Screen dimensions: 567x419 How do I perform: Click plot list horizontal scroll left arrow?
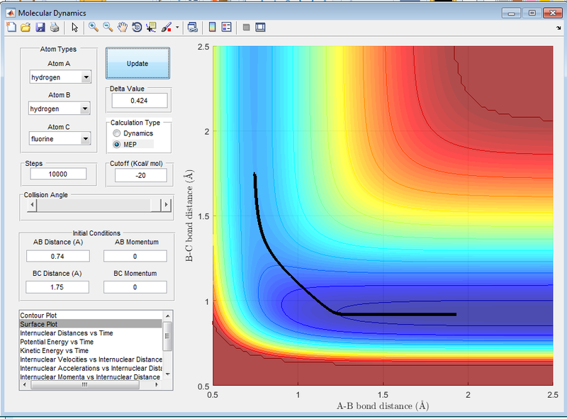click(25, 385)
